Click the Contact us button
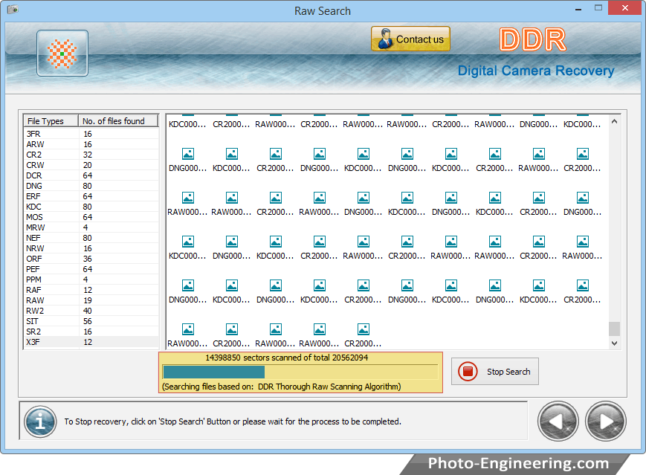Screen dimensions: 646x475 410,39
